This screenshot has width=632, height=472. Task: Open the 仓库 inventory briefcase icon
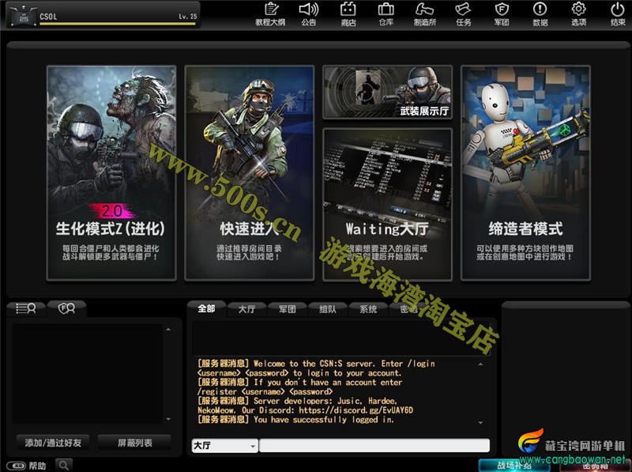pyautogui.click(x=386, y=13)
